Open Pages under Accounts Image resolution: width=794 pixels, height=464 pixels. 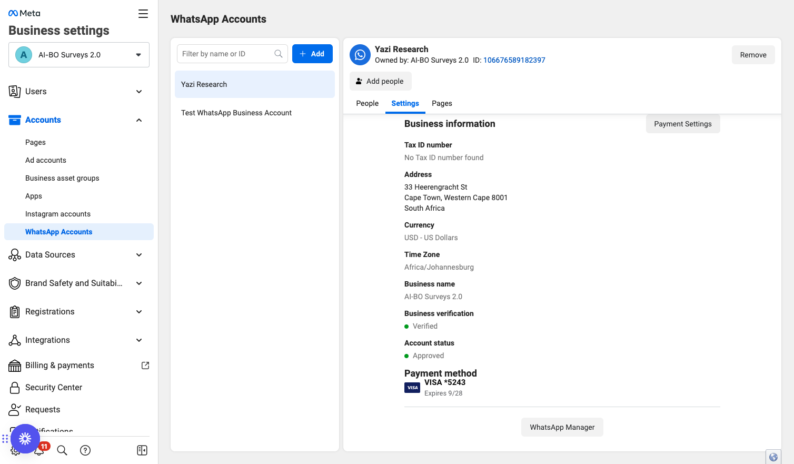(35, 142)
